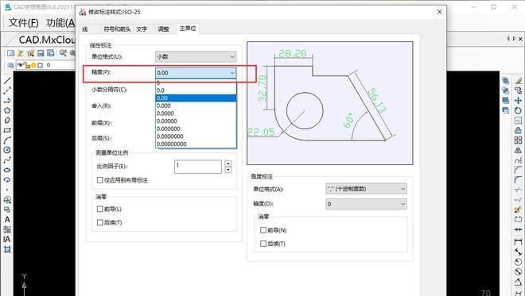Choose 0.0 in precision list
Screen dimensions: 525x296
pyautogui.click(x=196, y=90)
